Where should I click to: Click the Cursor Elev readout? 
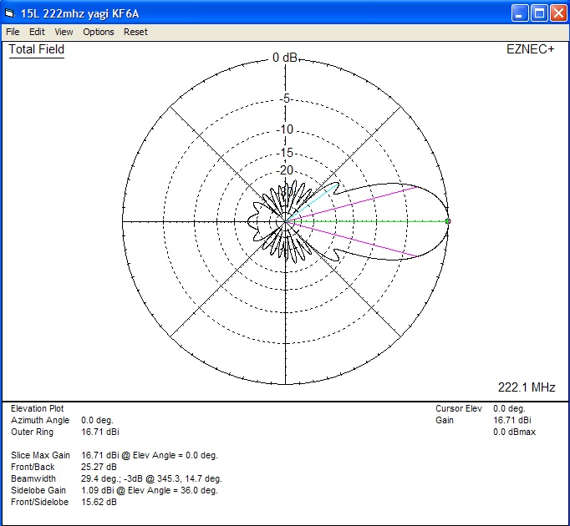(509, 409)
